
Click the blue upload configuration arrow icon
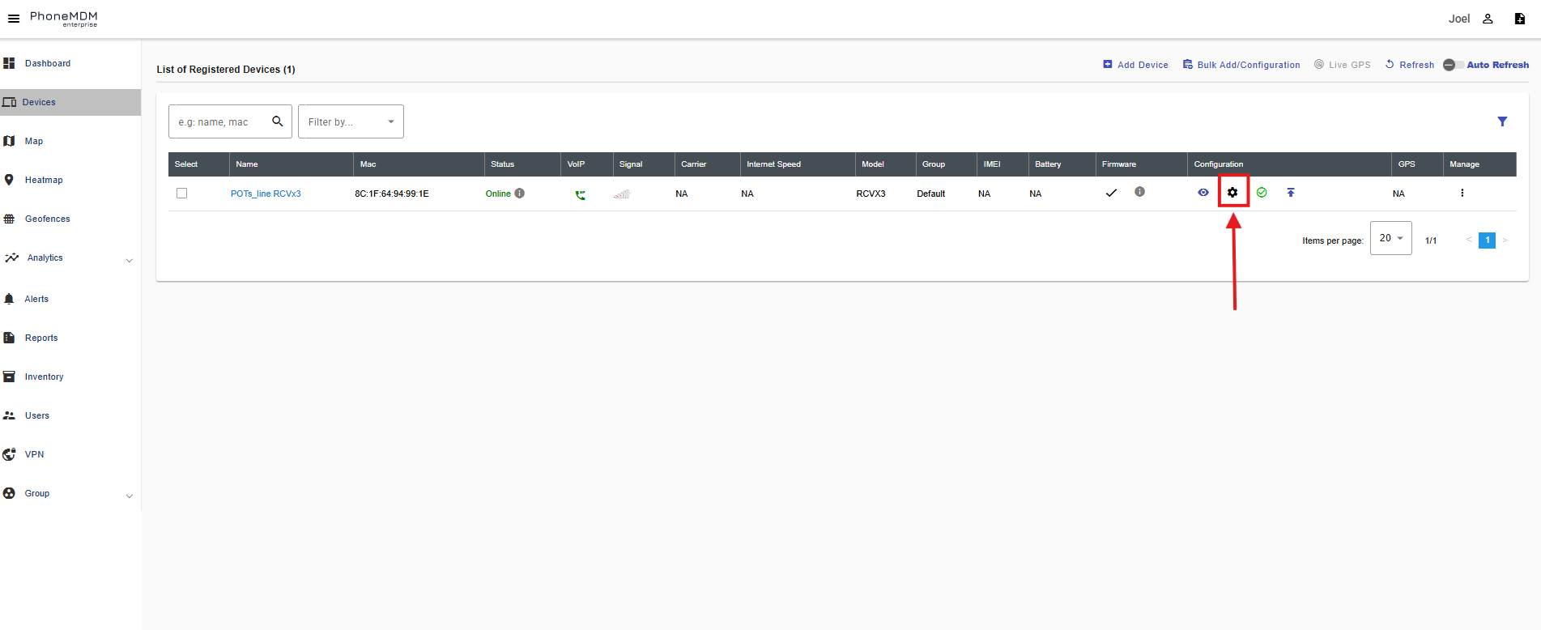point(1291,193)
